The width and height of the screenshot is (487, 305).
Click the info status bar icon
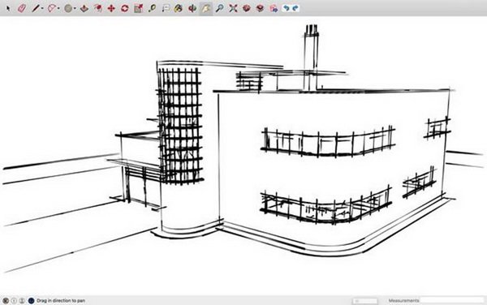pos(14,300)
